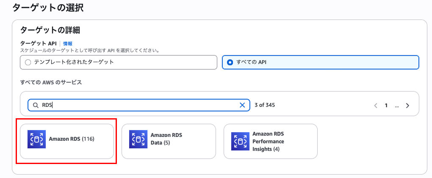Click the Amazon RDS Data label text
This screenshot has height=178, width=432.
pos(166,139)
